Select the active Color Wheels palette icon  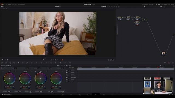click(x=10, y=63)
